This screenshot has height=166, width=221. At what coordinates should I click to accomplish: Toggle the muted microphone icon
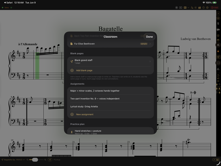[218, 24]
